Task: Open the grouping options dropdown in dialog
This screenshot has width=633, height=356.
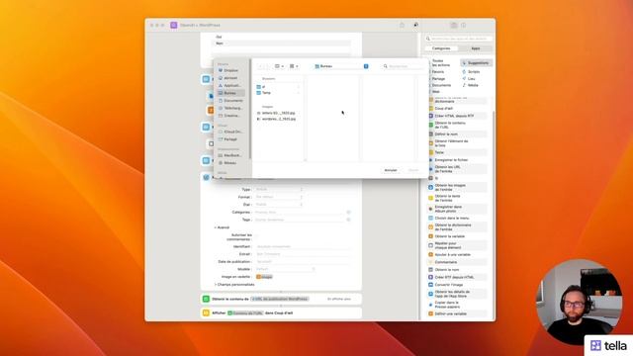Action: (294, 66)
